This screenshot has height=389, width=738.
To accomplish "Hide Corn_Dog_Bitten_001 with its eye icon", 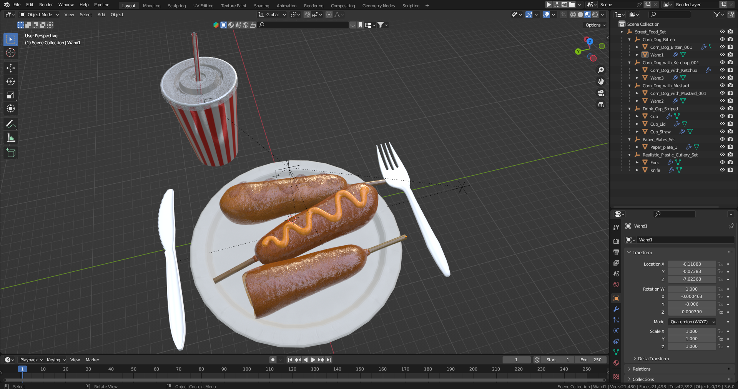I will (722, 47).
